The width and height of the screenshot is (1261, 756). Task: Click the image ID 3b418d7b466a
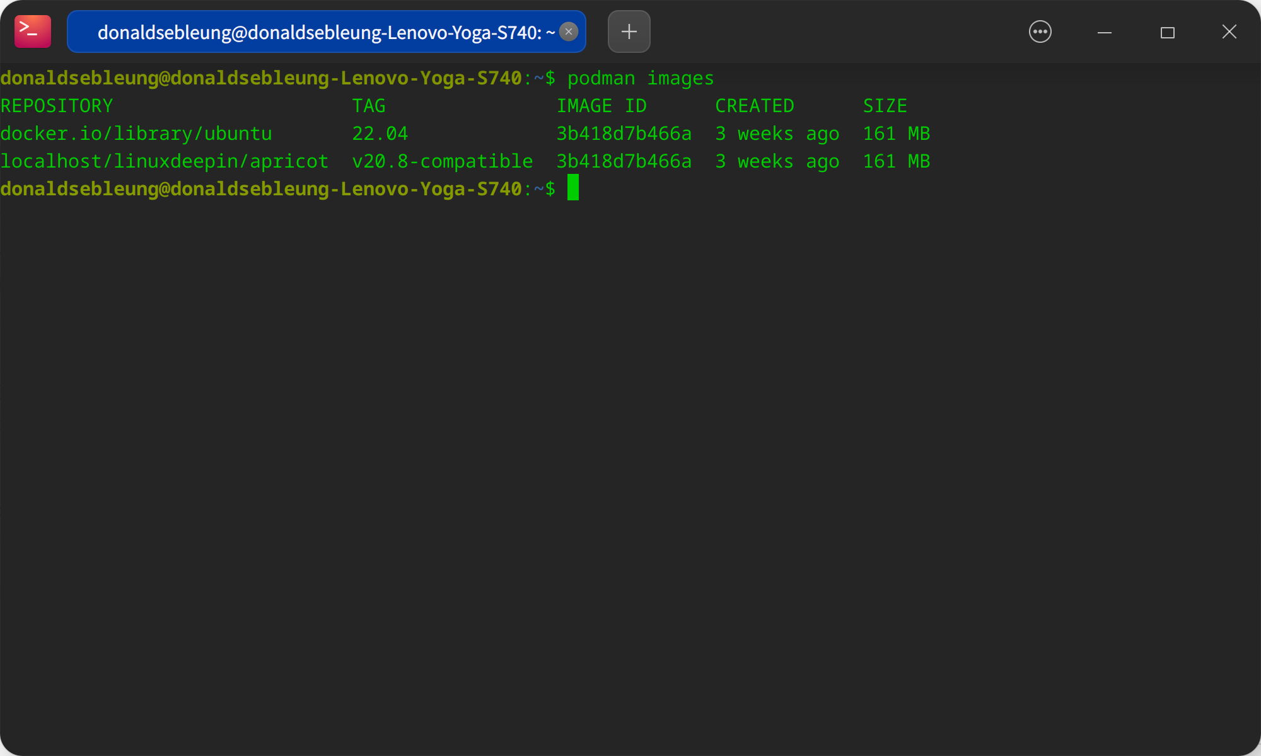[623, 133]
